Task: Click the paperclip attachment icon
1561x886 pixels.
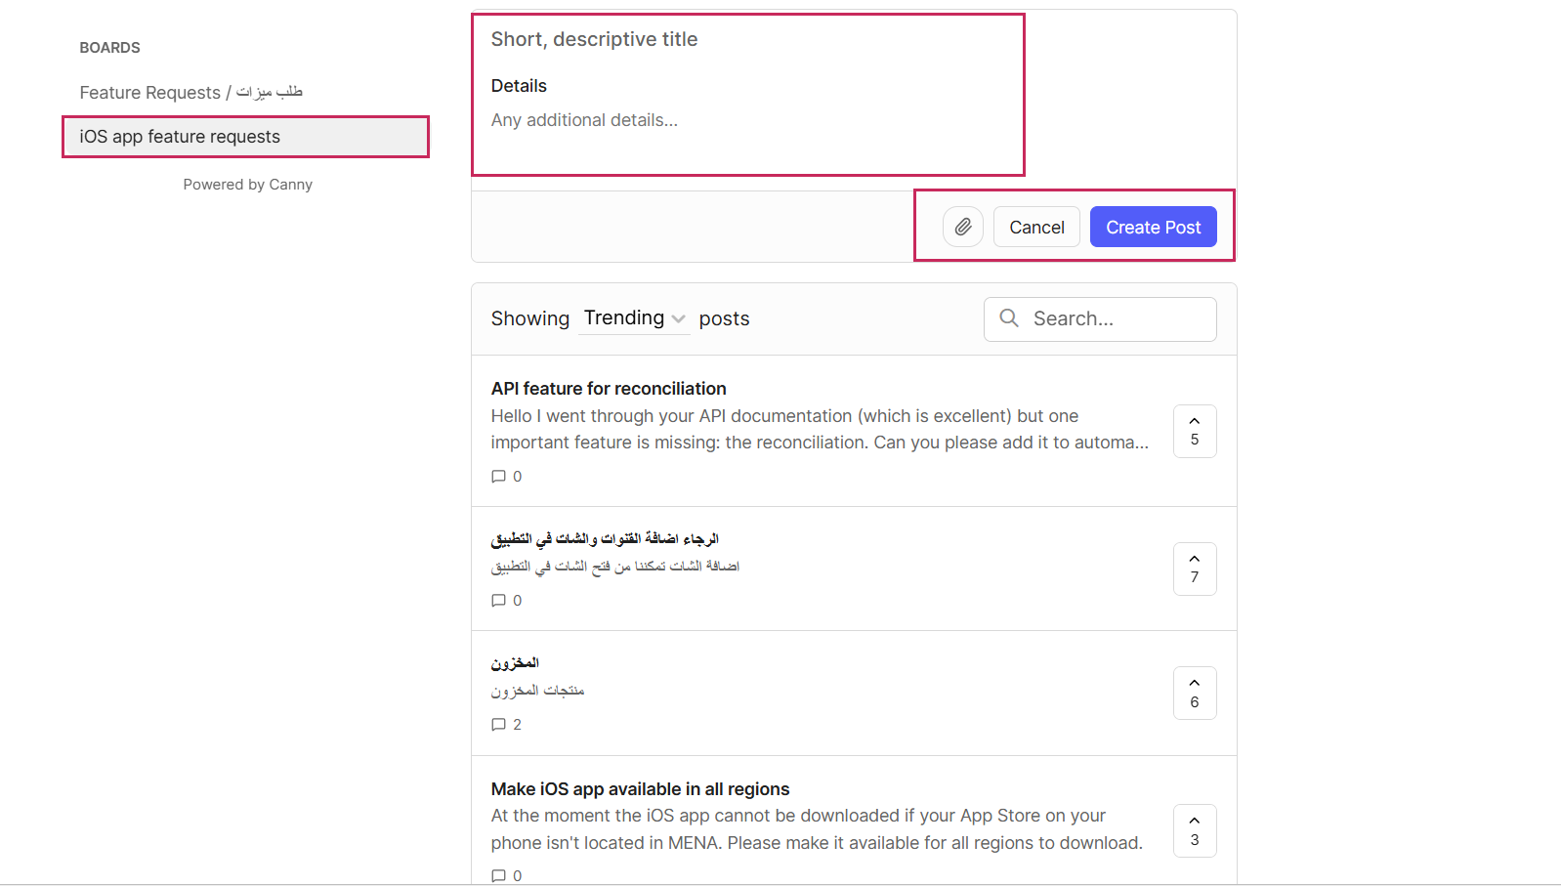Action: (962, 227)
